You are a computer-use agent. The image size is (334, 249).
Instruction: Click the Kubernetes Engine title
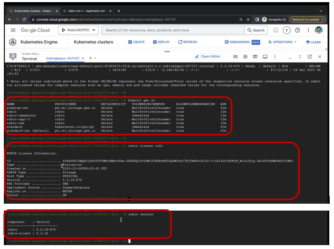[x=39, y=42]
